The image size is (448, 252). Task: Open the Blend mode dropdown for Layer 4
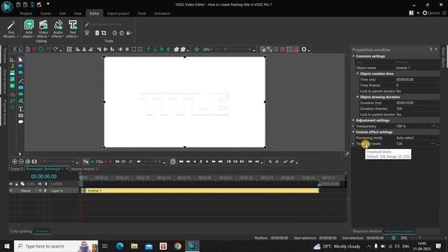pyautogui.click(x=29, y=190)
